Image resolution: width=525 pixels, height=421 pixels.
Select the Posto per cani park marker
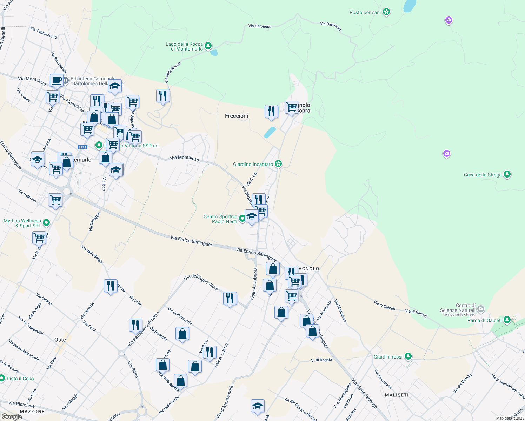coord(386,12)
